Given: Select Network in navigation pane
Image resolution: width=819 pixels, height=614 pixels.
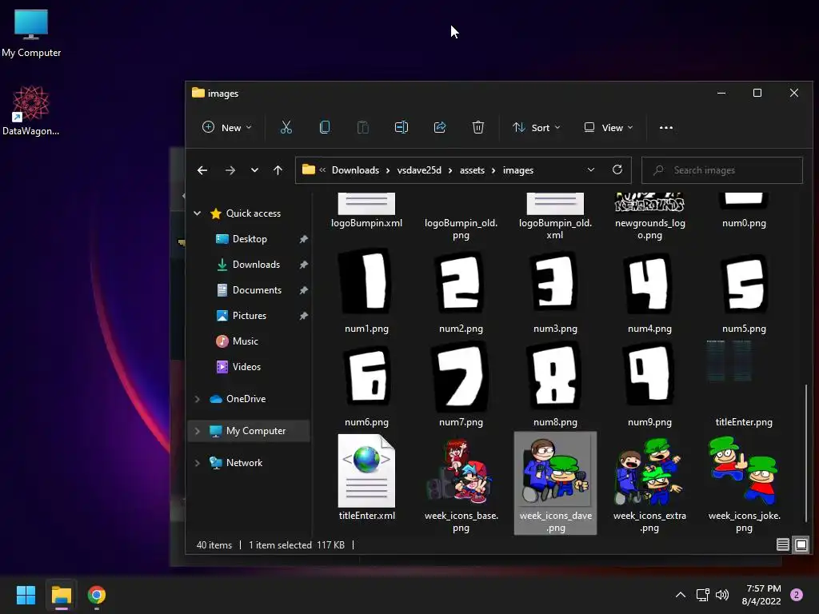Looking at the screenshot, I should [244, 463].
